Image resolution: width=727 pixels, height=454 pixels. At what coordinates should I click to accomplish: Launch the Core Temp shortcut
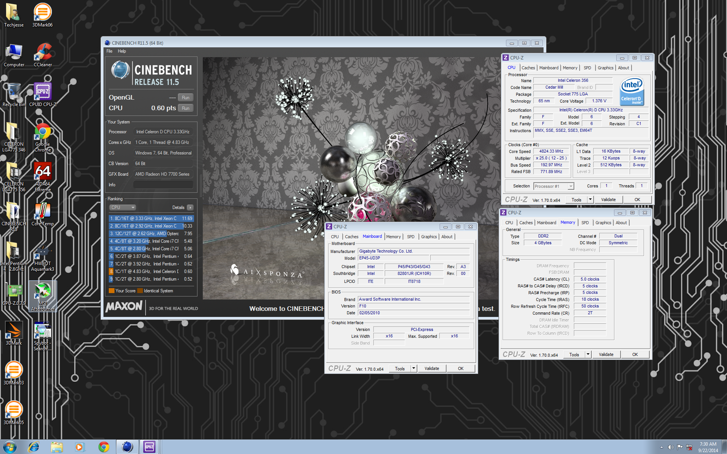42,214
